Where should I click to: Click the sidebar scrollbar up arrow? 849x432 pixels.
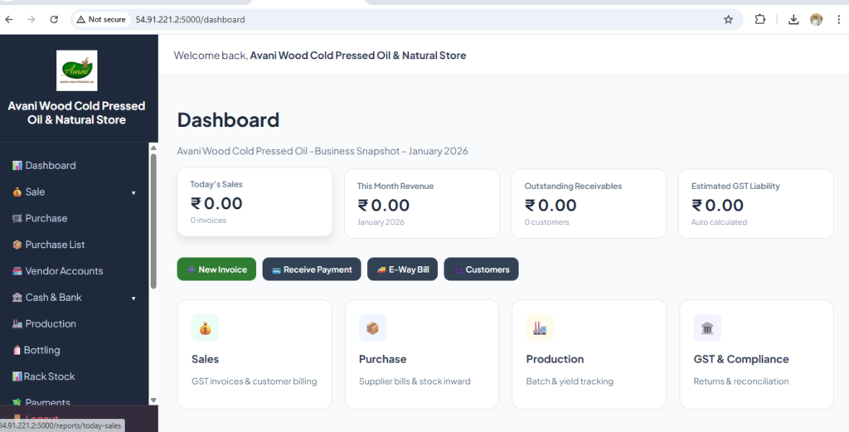coord(153,148)
